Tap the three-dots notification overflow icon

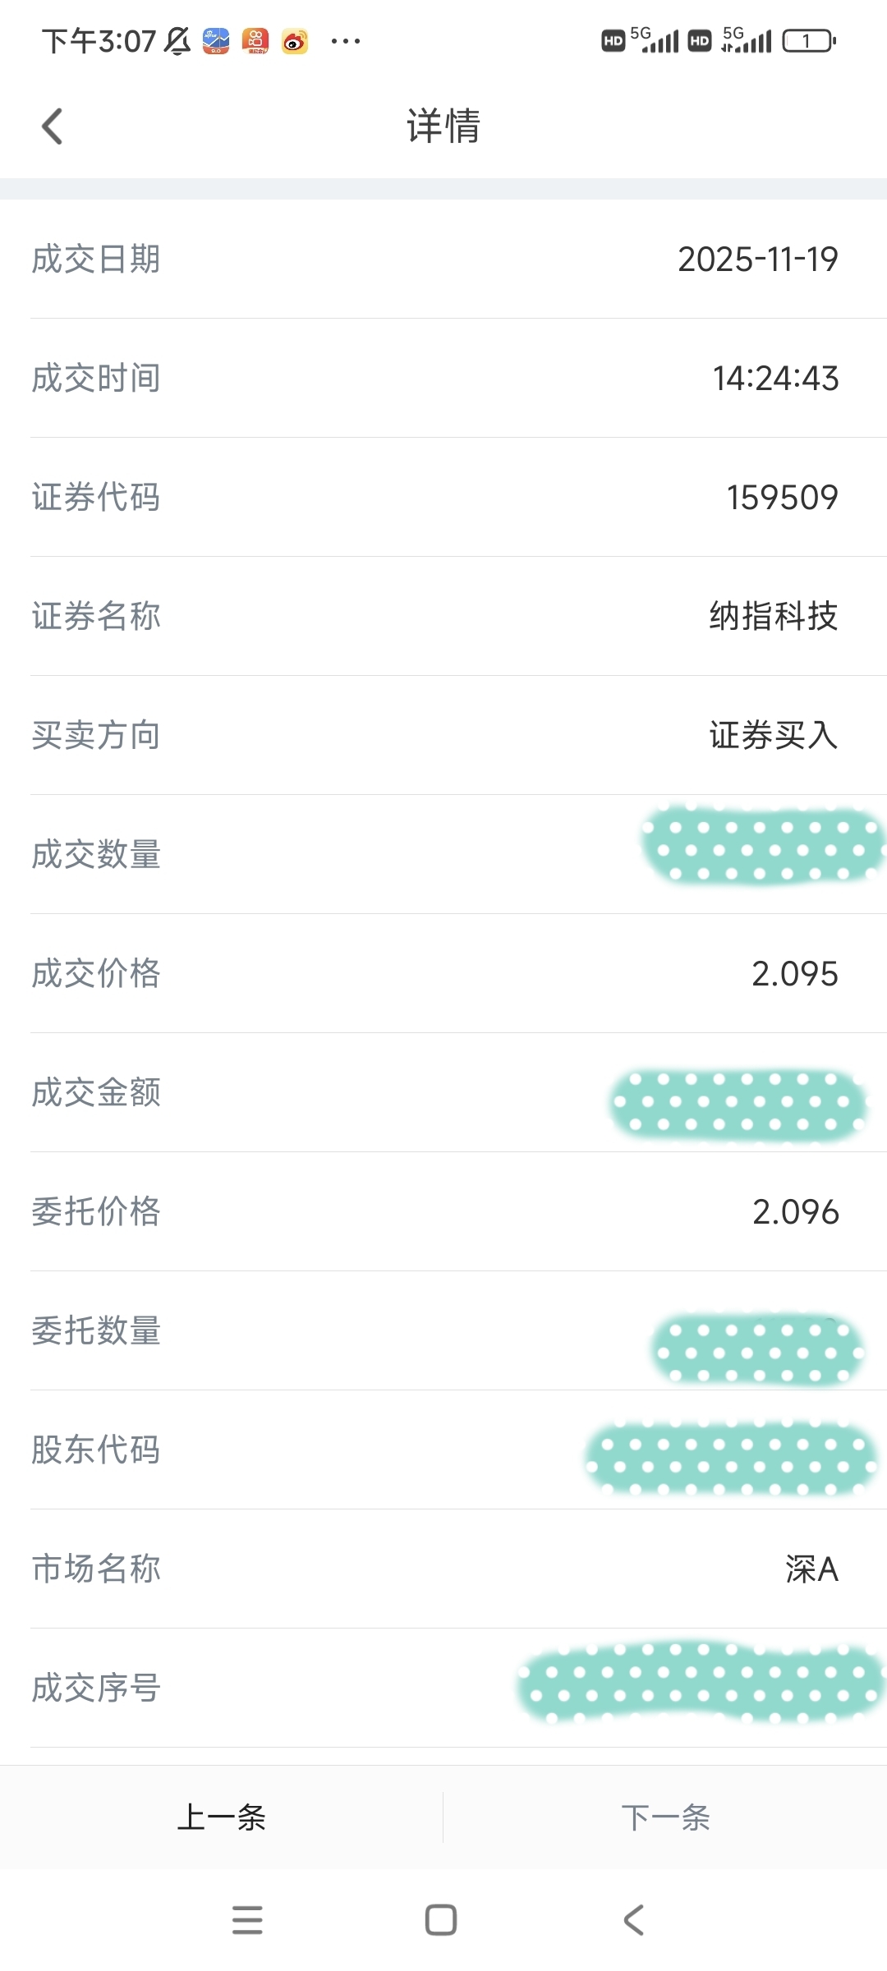[x=345, y=41]
